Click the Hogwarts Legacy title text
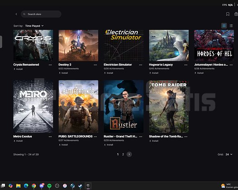This screenshot has height=190, width=238. (x=161, y=65)
